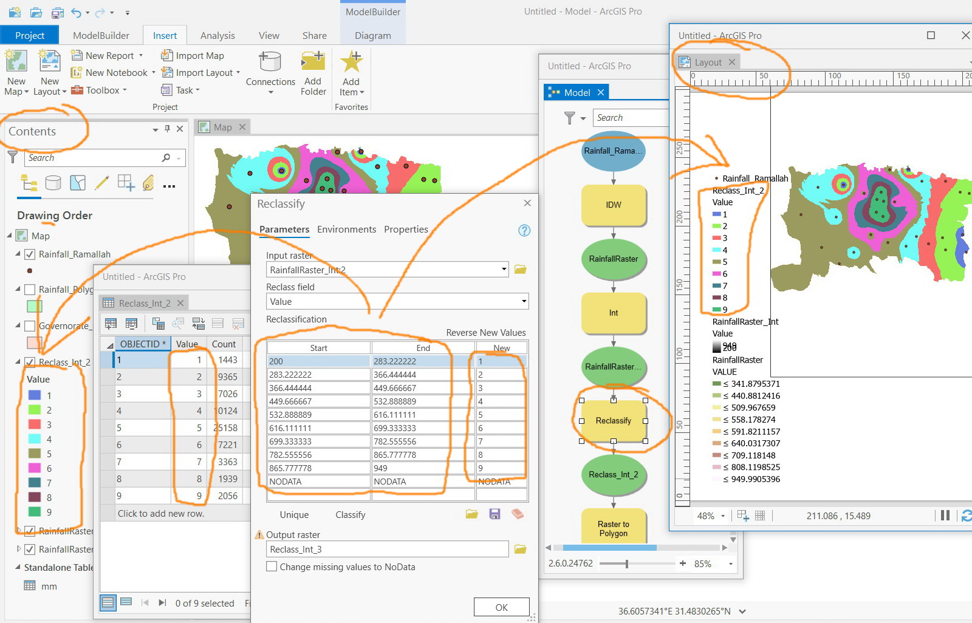The image size is (972, 623).
Task: Collapse the Map tree node
Action: point(10,236)
